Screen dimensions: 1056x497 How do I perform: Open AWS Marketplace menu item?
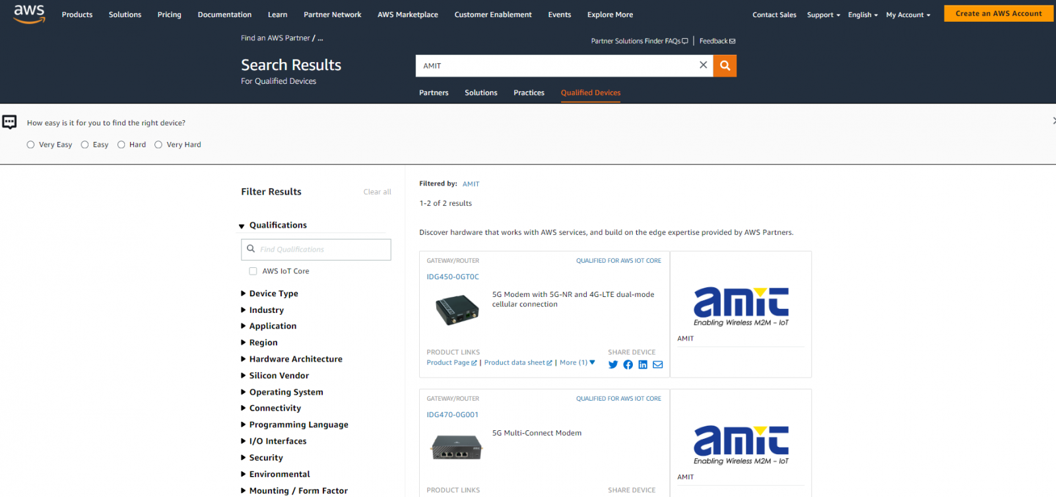click(408, 15)
